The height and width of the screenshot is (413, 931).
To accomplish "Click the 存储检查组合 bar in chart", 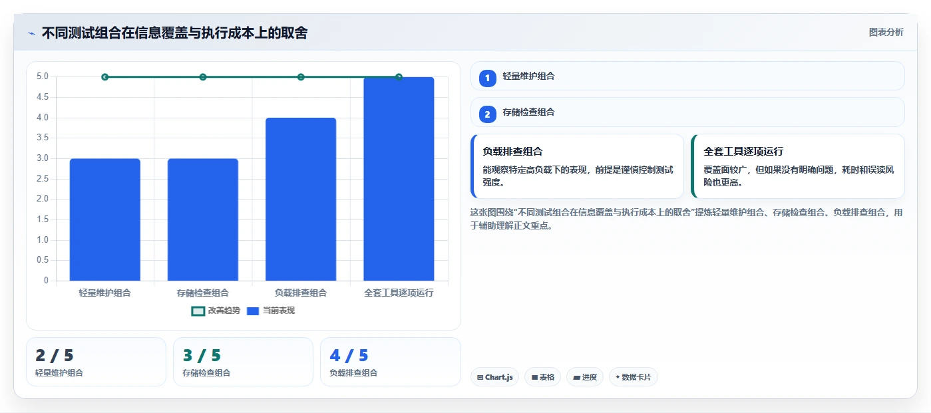I will pos(203,219).
